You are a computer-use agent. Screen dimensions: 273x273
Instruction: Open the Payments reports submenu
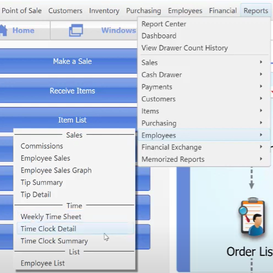pos(204,87)
